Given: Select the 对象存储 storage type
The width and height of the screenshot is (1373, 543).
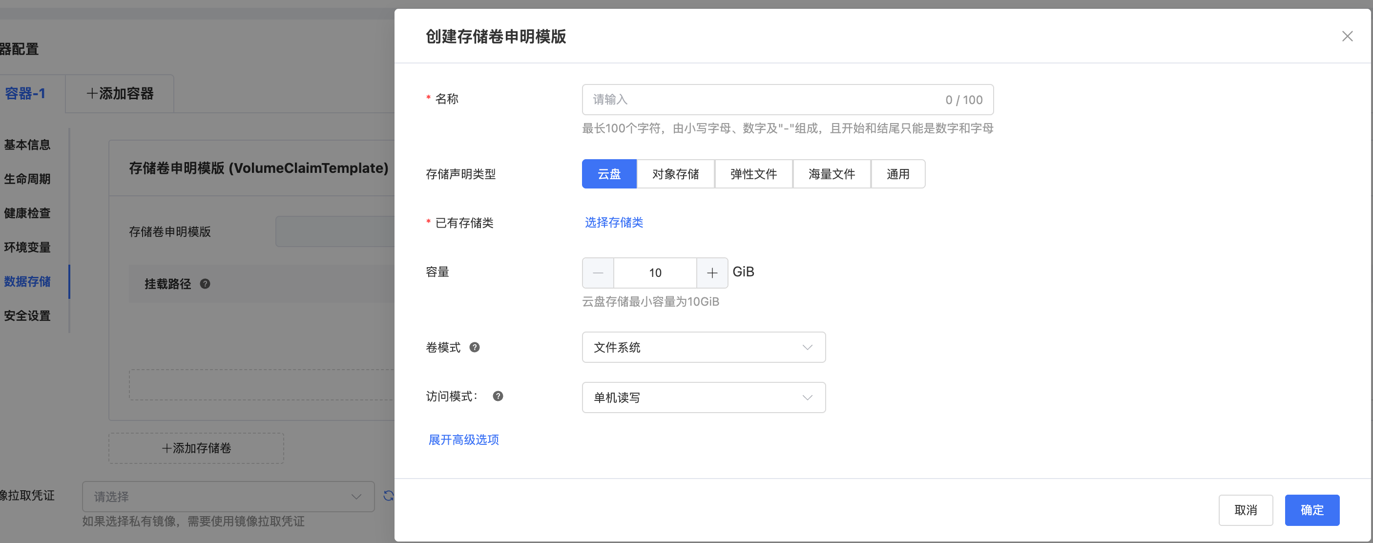Looking at the screenshot, I should coord(675,174).
